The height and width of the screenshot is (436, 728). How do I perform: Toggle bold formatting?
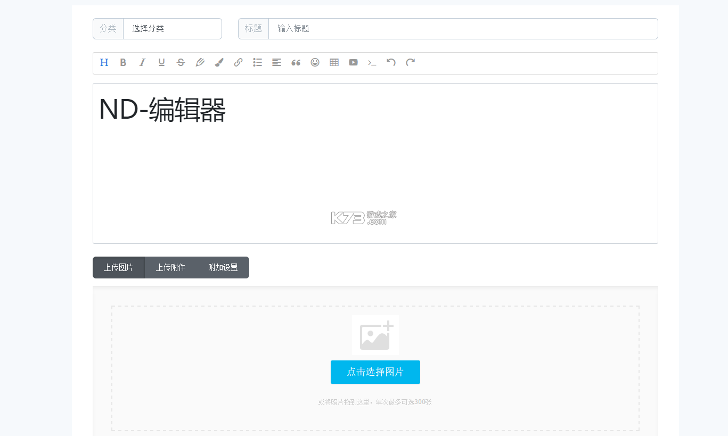coord(123,62)
